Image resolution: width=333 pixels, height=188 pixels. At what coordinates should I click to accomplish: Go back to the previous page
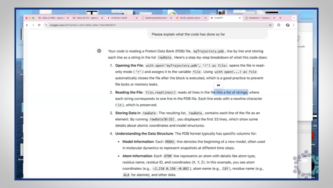27,25
